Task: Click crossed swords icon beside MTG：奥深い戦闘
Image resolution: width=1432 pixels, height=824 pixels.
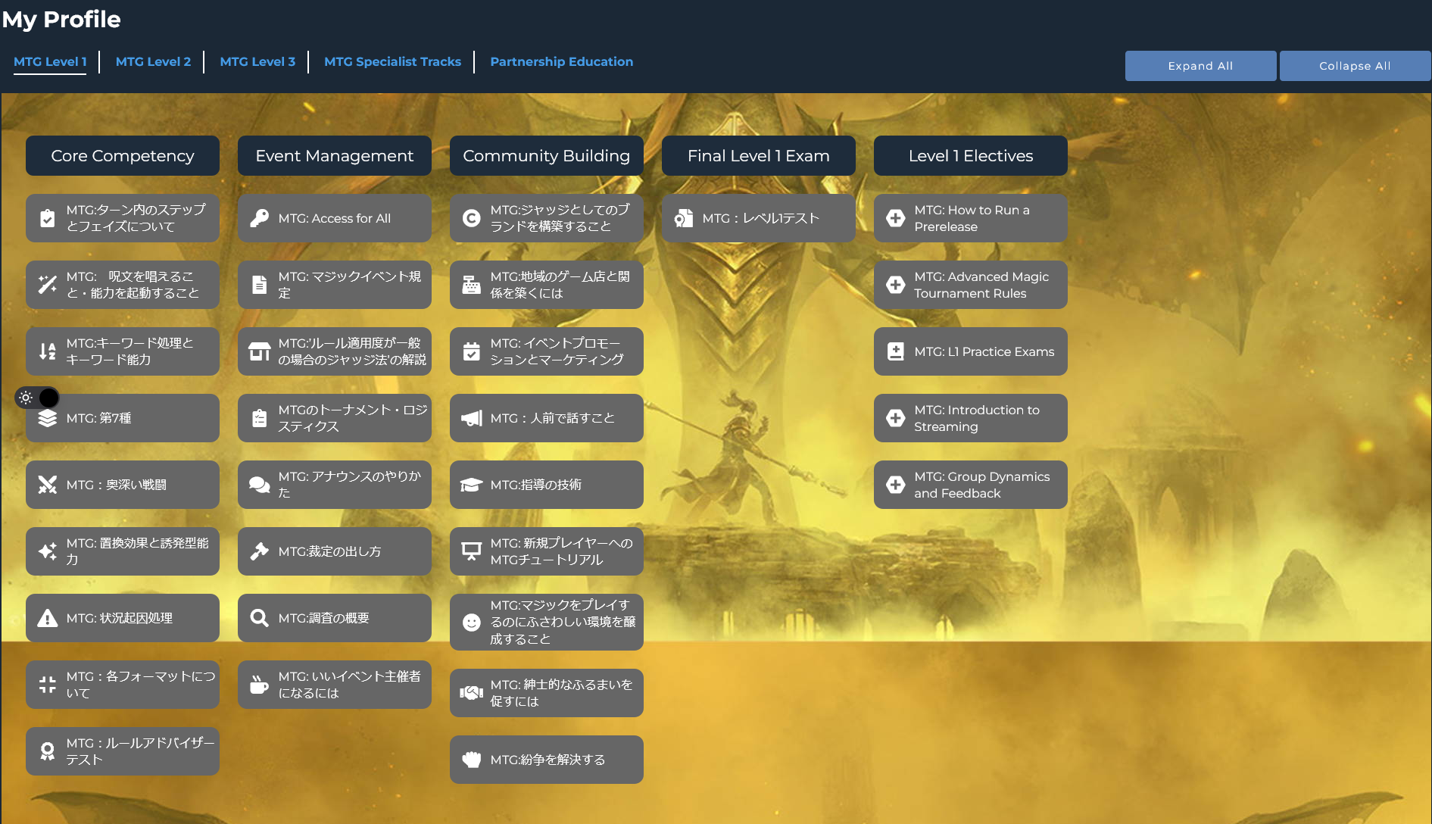Action: tap(47, 485)
